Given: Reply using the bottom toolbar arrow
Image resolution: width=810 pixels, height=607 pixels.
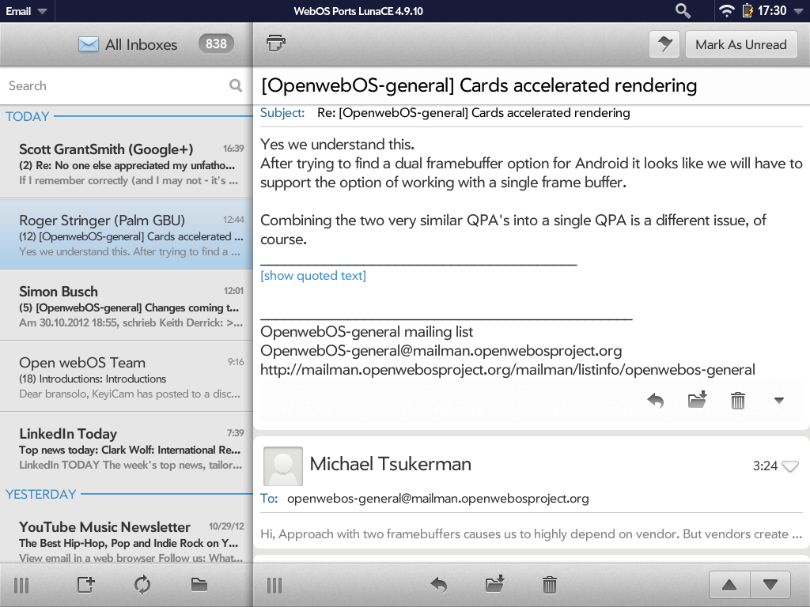Looking at the screenshot, I should click(438, 585).
